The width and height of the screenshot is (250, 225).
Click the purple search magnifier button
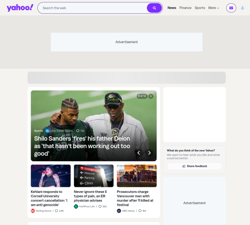[x=154, y=8]
